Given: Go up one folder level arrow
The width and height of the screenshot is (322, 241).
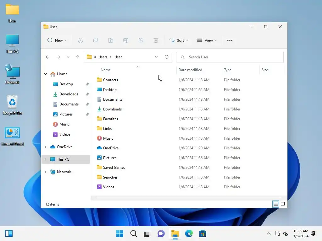Looking at the screenshot, I should pos(77,57).
